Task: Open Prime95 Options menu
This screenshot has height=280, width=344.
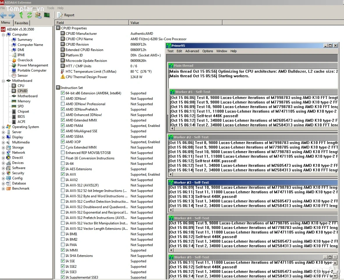Action: (208, 51)
